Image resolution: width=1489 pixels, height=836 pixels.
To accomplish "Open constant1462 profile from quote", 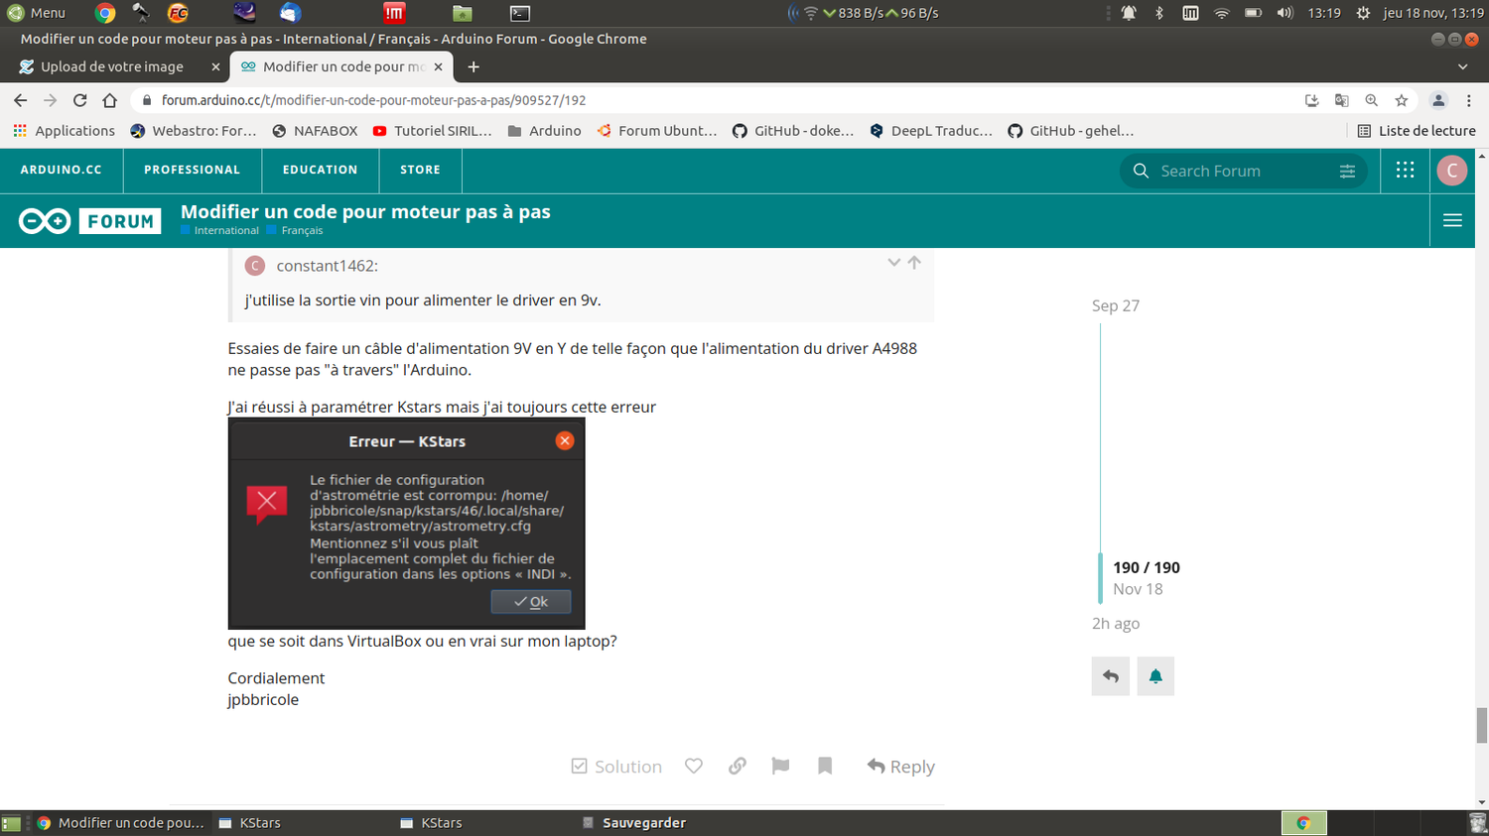I will click(327, 266).
